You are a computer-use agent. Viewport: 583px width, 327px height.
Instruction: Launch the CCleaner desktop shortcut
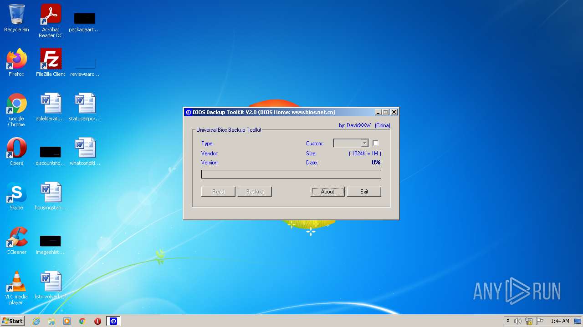[x=16, y=241]
